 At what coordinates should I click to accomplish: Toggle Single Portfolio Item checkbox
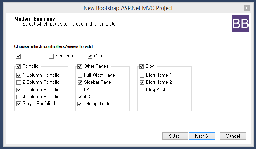pyautogui.click(x=19, y=104)
